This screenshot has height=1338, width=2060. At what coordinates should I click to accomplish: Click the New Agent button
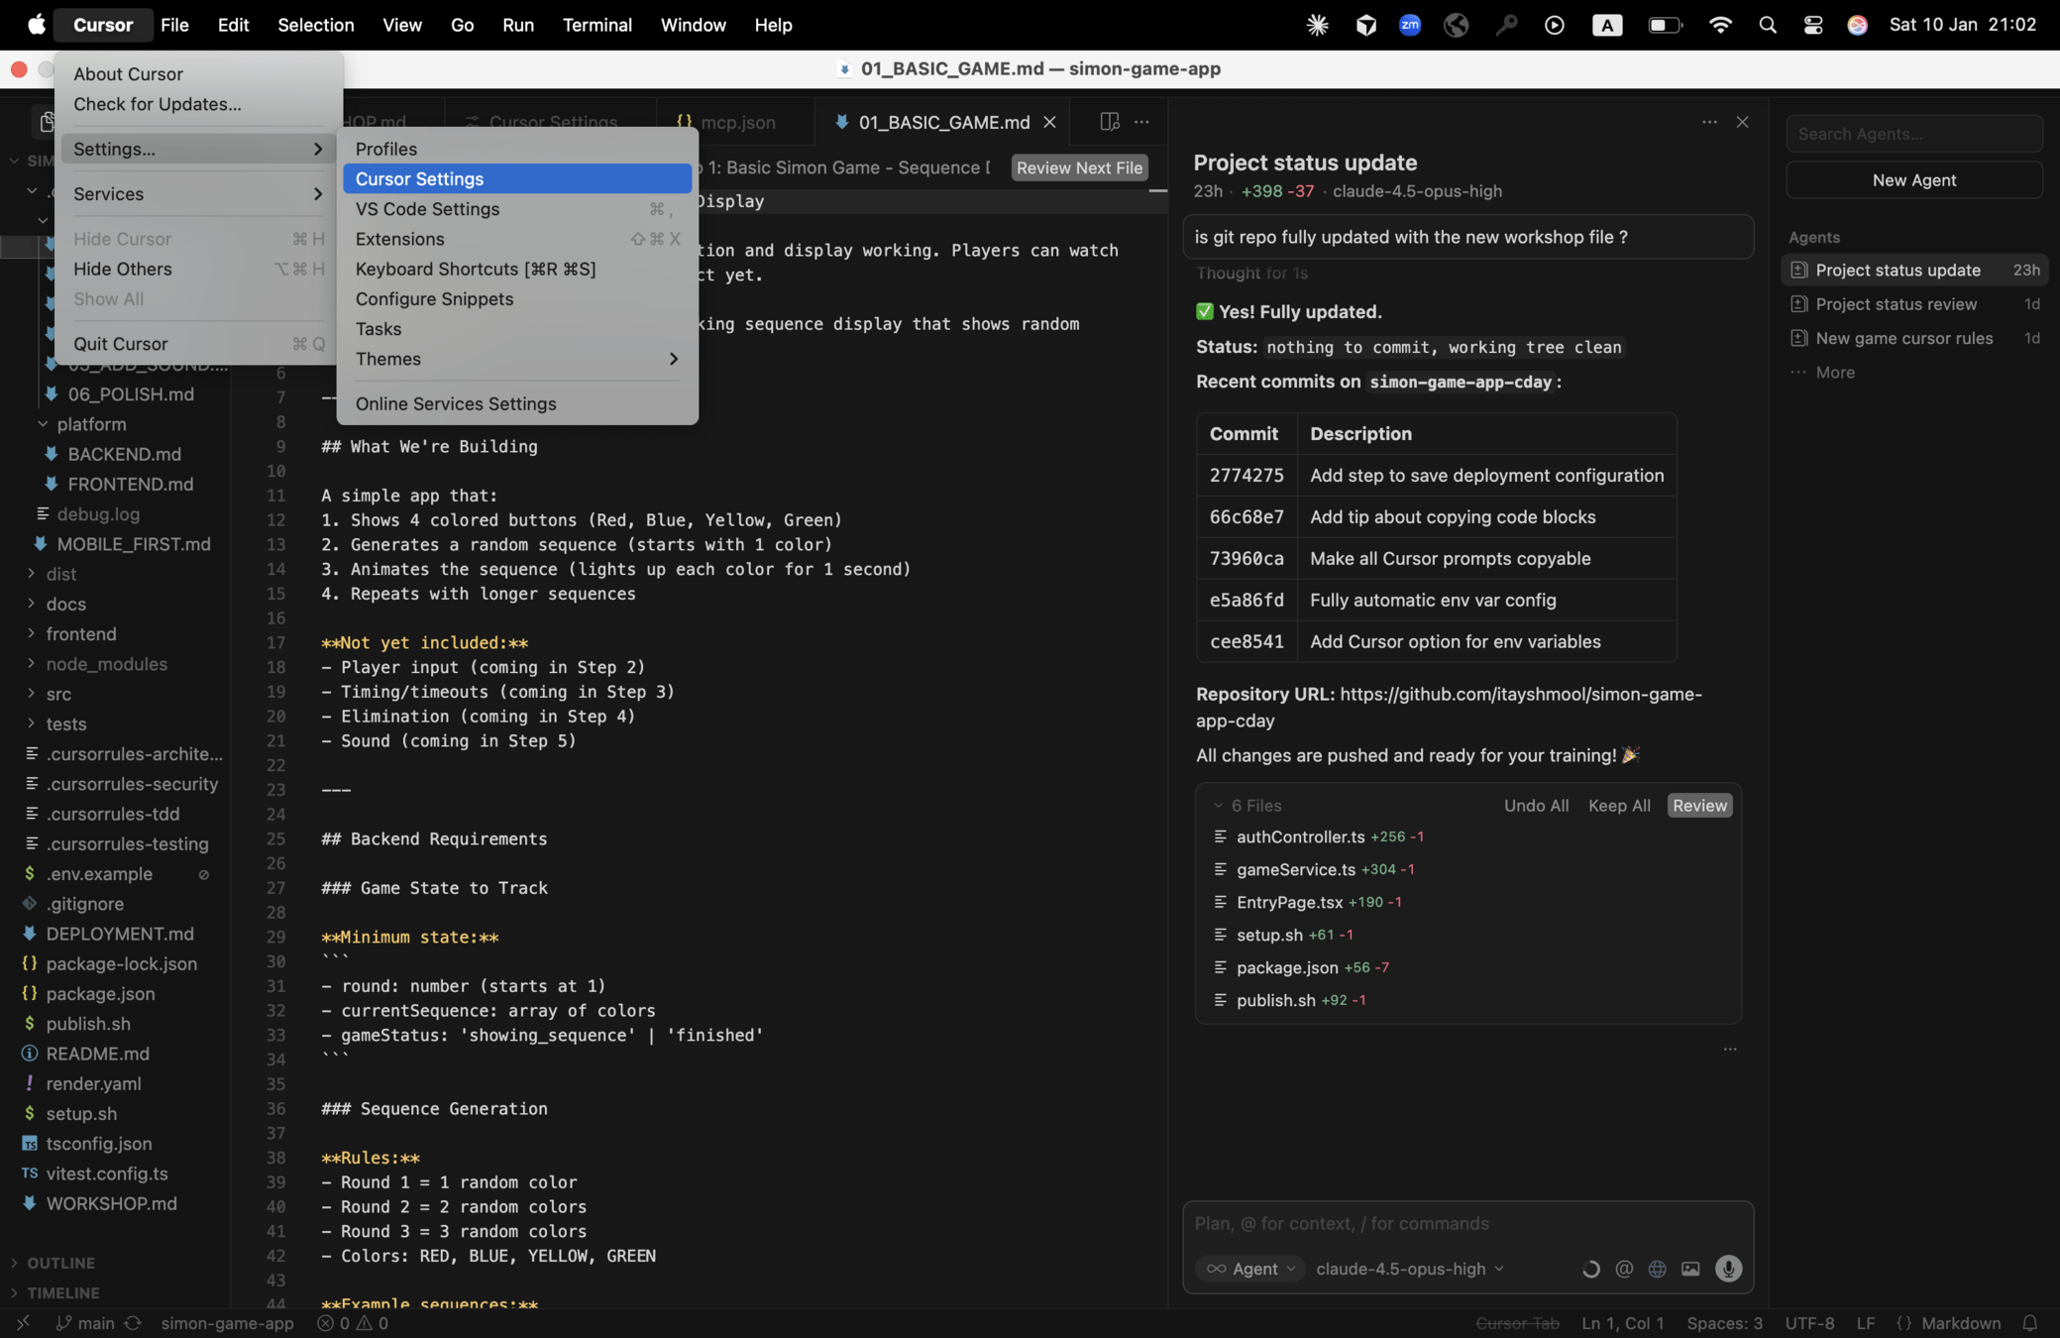coord(1912,179)
